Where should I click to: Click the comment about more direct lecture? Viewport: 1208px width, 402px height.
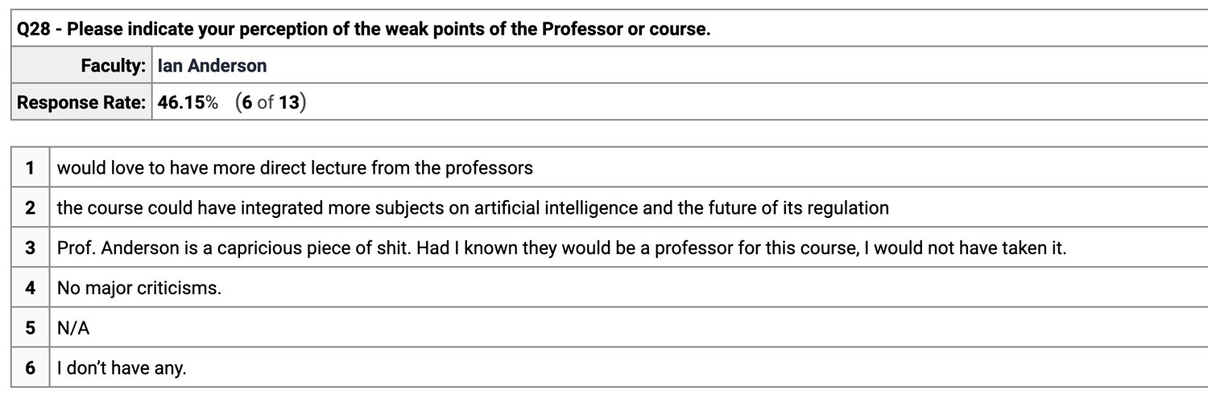point(295,168)
